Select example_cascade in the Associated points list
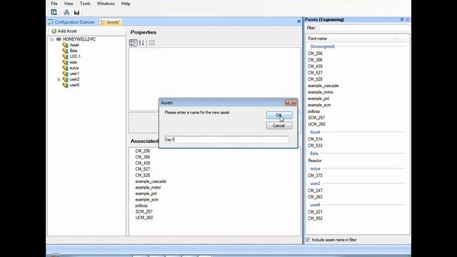This screenshot has width=457, height=257. pos(151,181)
